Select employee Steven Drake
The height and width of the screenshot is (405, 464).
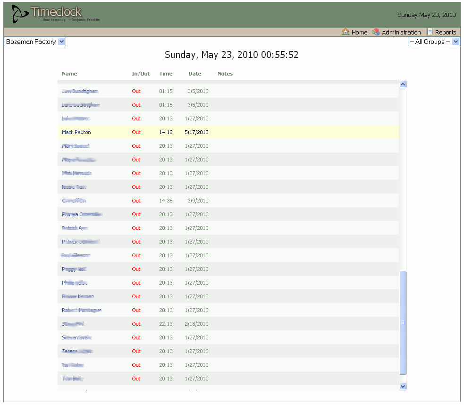pyautogui.click(x=77, y=337)
